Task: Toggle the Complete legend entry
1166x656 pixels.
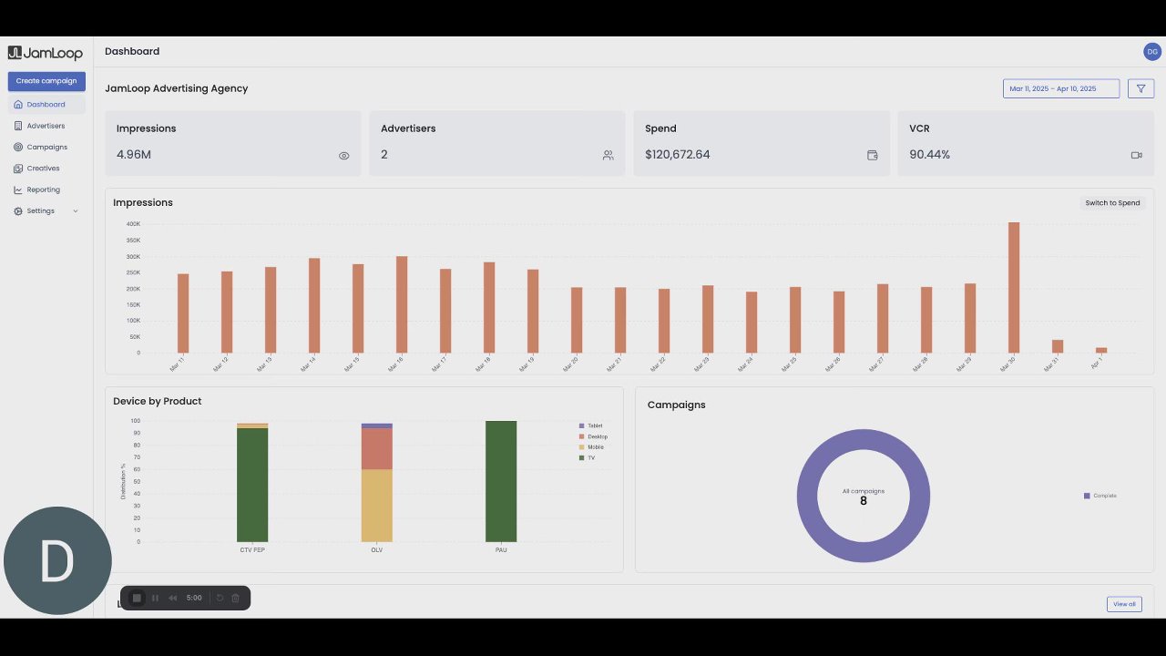Action: coord(1100,496)
